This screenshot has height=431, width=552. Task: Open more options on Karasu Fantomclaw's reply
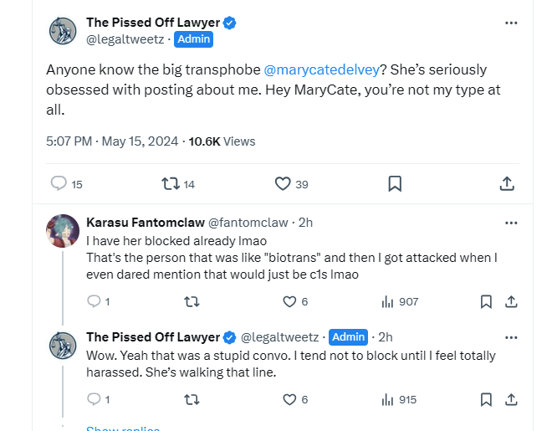pyautogui.click(x=511, y=223)
